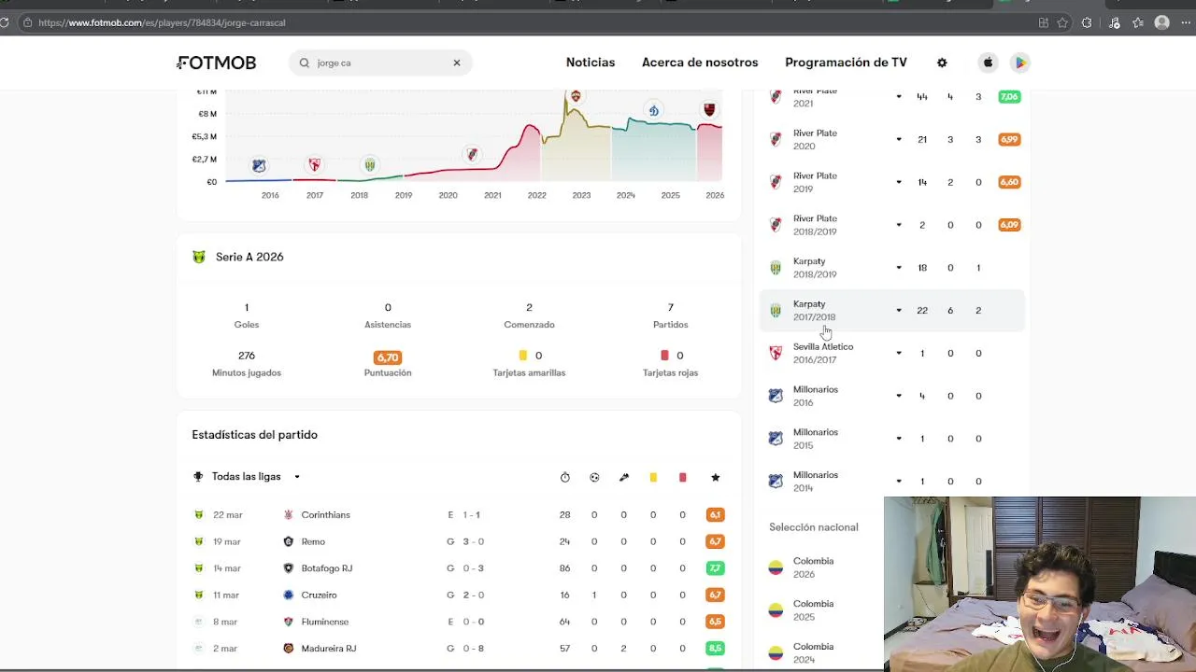Open Programación de TV
The image size is (1196, 672).
point(846,63)
